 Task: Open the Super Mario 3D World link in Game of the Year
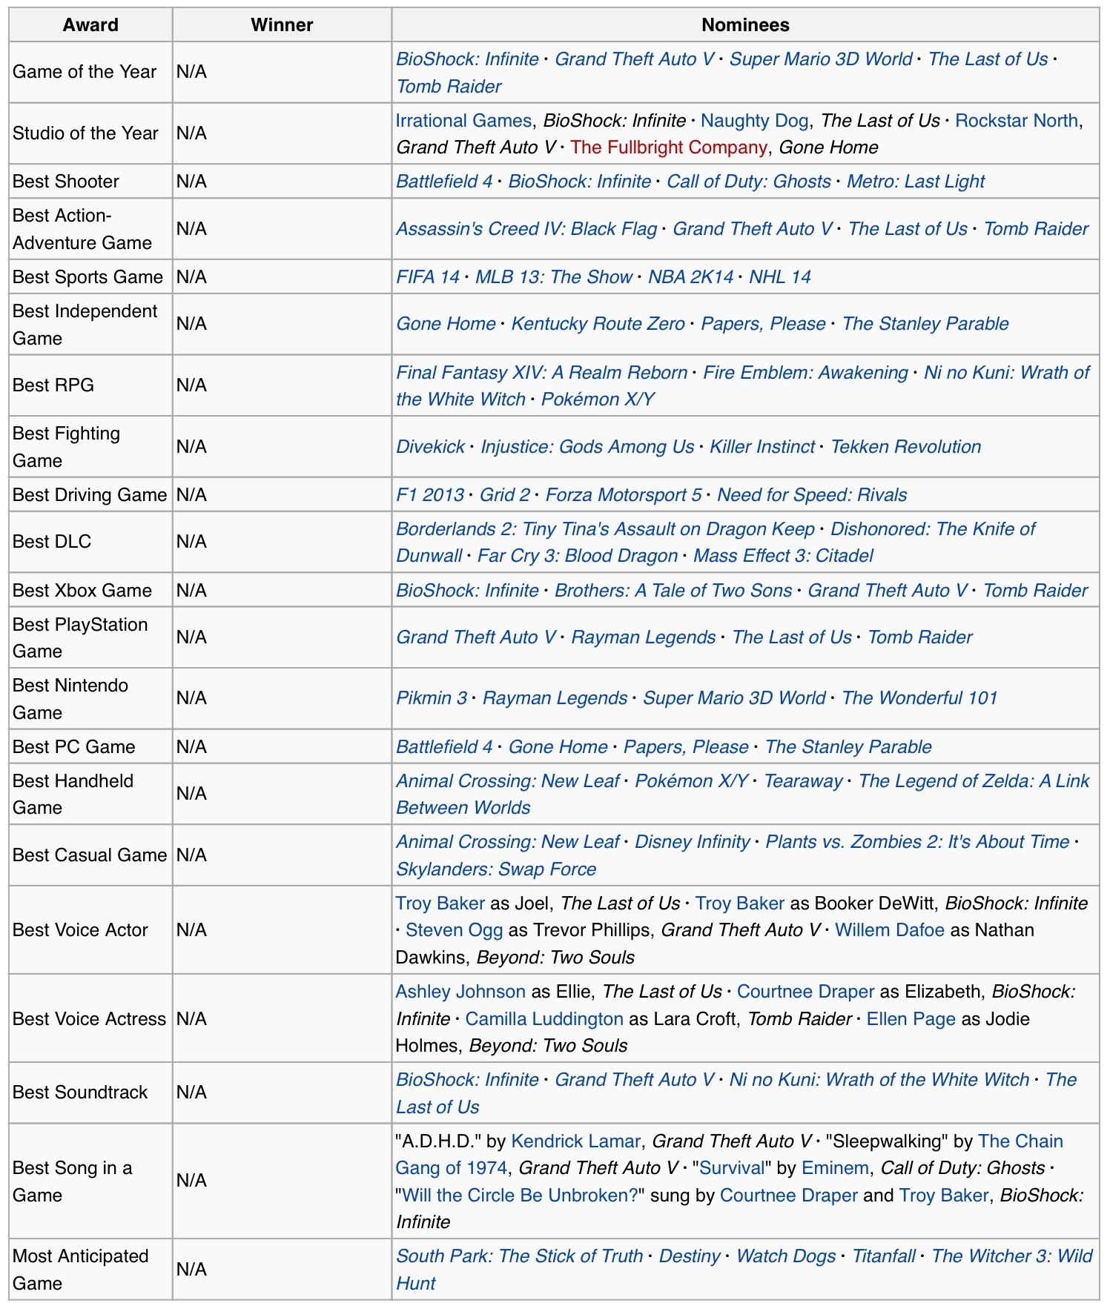[x=821, y=59]
